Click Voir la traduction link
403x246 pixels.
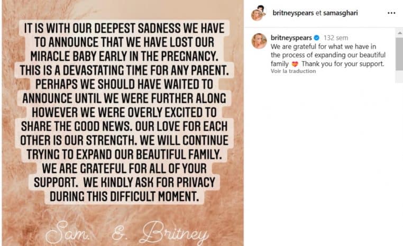[293, 71]
